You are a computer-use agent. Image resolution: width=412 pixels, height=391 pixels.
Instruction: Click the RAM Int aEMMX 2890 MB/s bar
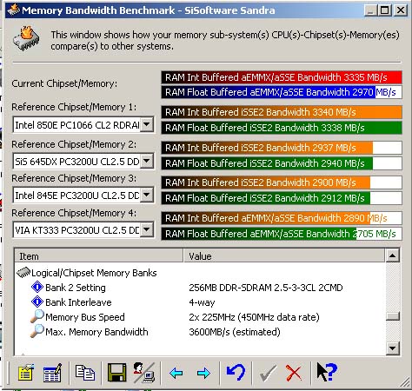[282, 218]
